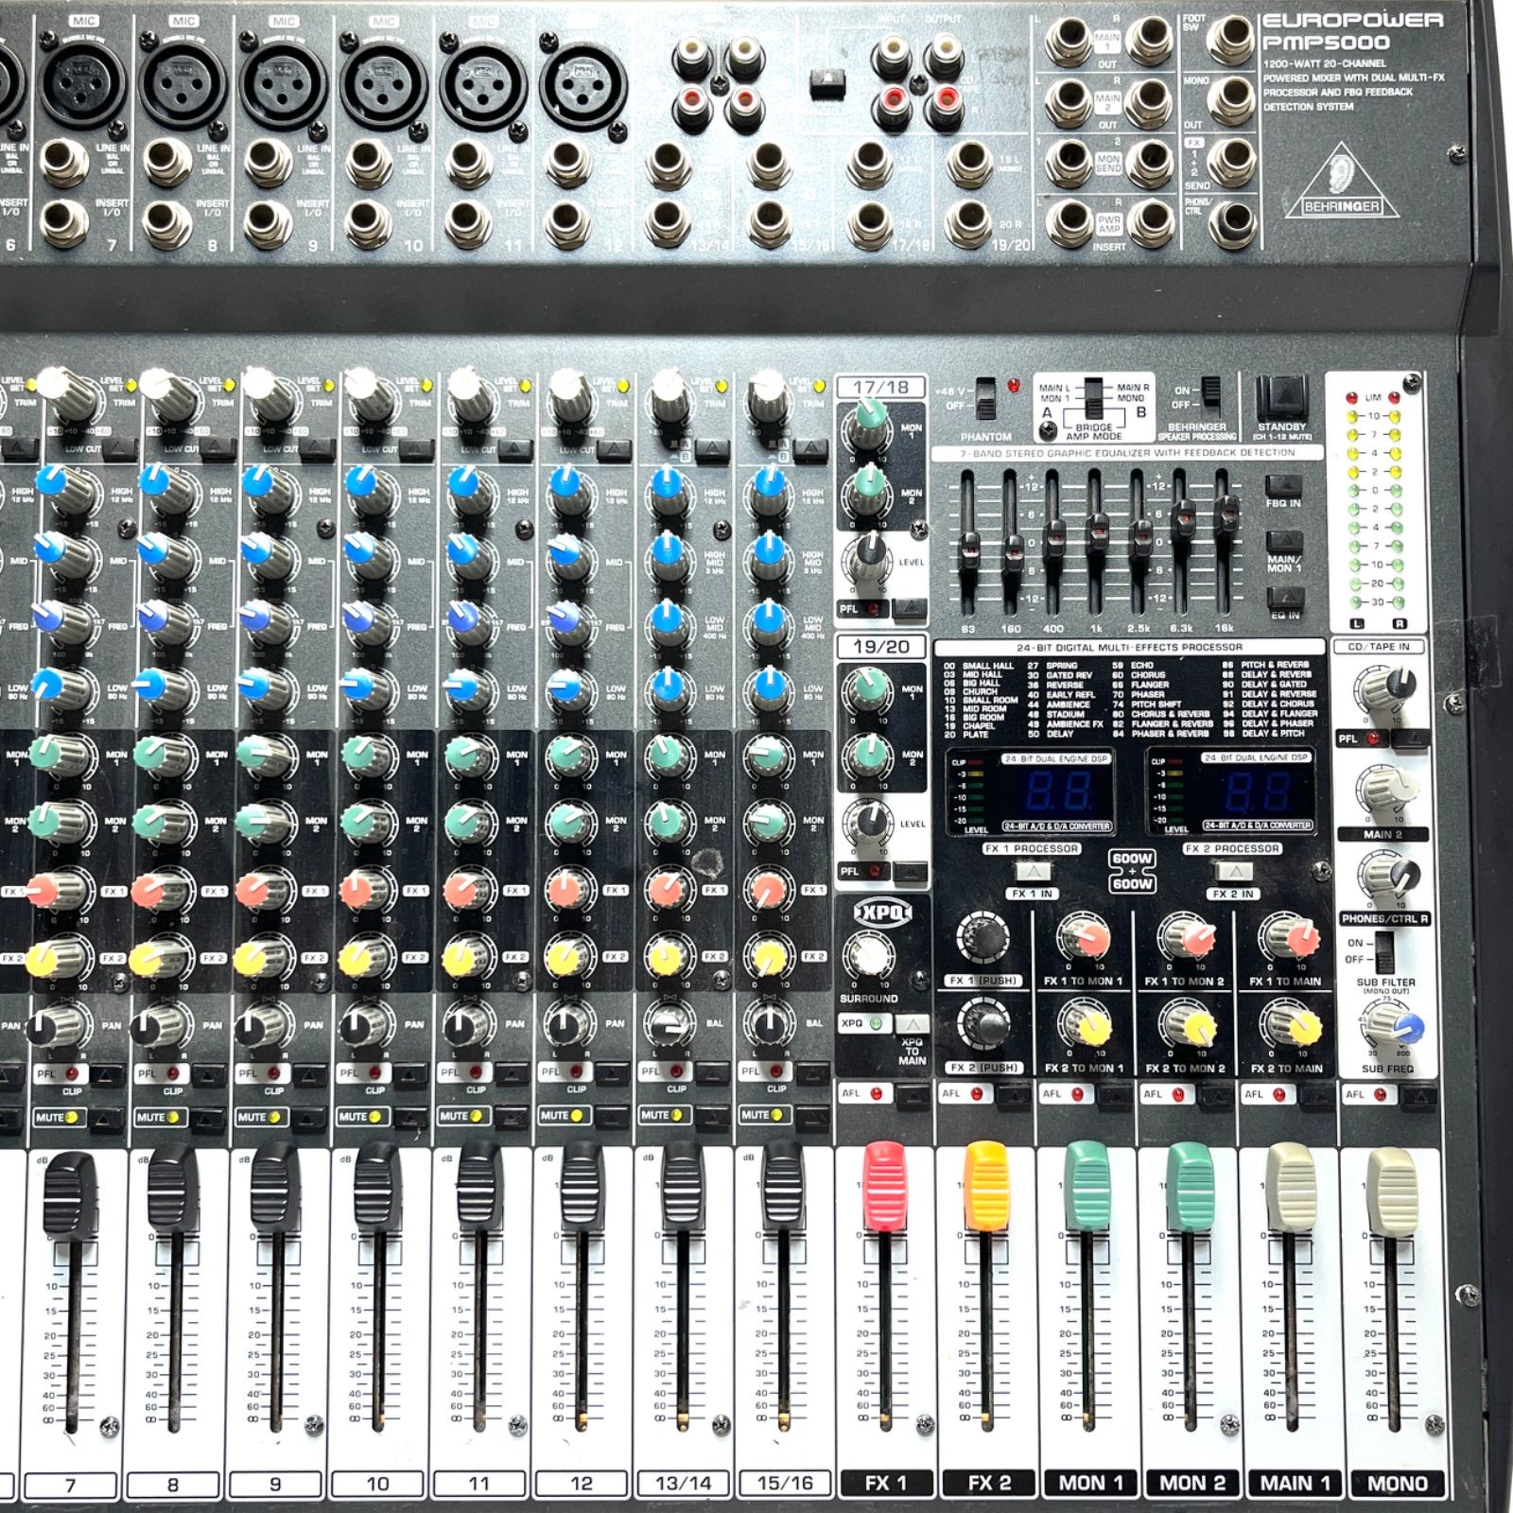Click the CD/Tape In level knob
Screen dimensions: 1513x1513
(x=1386, y=689)
